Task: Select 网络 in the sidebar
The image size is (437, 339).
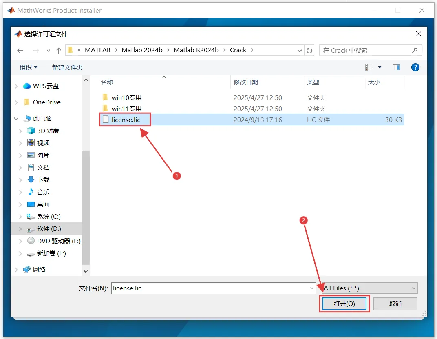Action: 39,269
